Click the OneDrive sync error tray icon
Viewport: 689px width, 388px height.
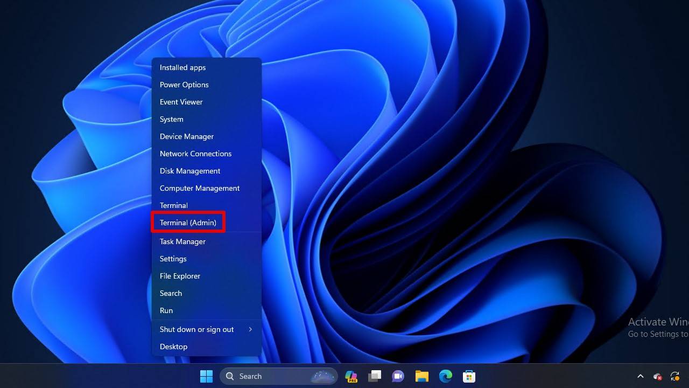657,376
